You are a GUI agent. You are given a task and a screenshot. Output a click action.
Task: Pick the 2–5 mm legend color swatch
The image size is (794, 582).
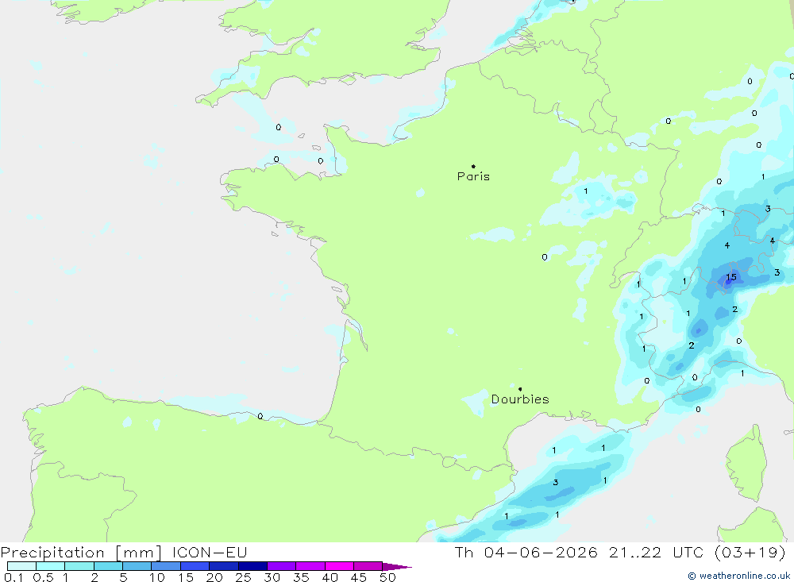point(108,566)
